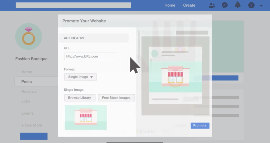Open the Fashion Boutique page name

(x=31, y=59)
